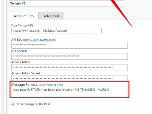Click the 'API Key' label text

17,40
